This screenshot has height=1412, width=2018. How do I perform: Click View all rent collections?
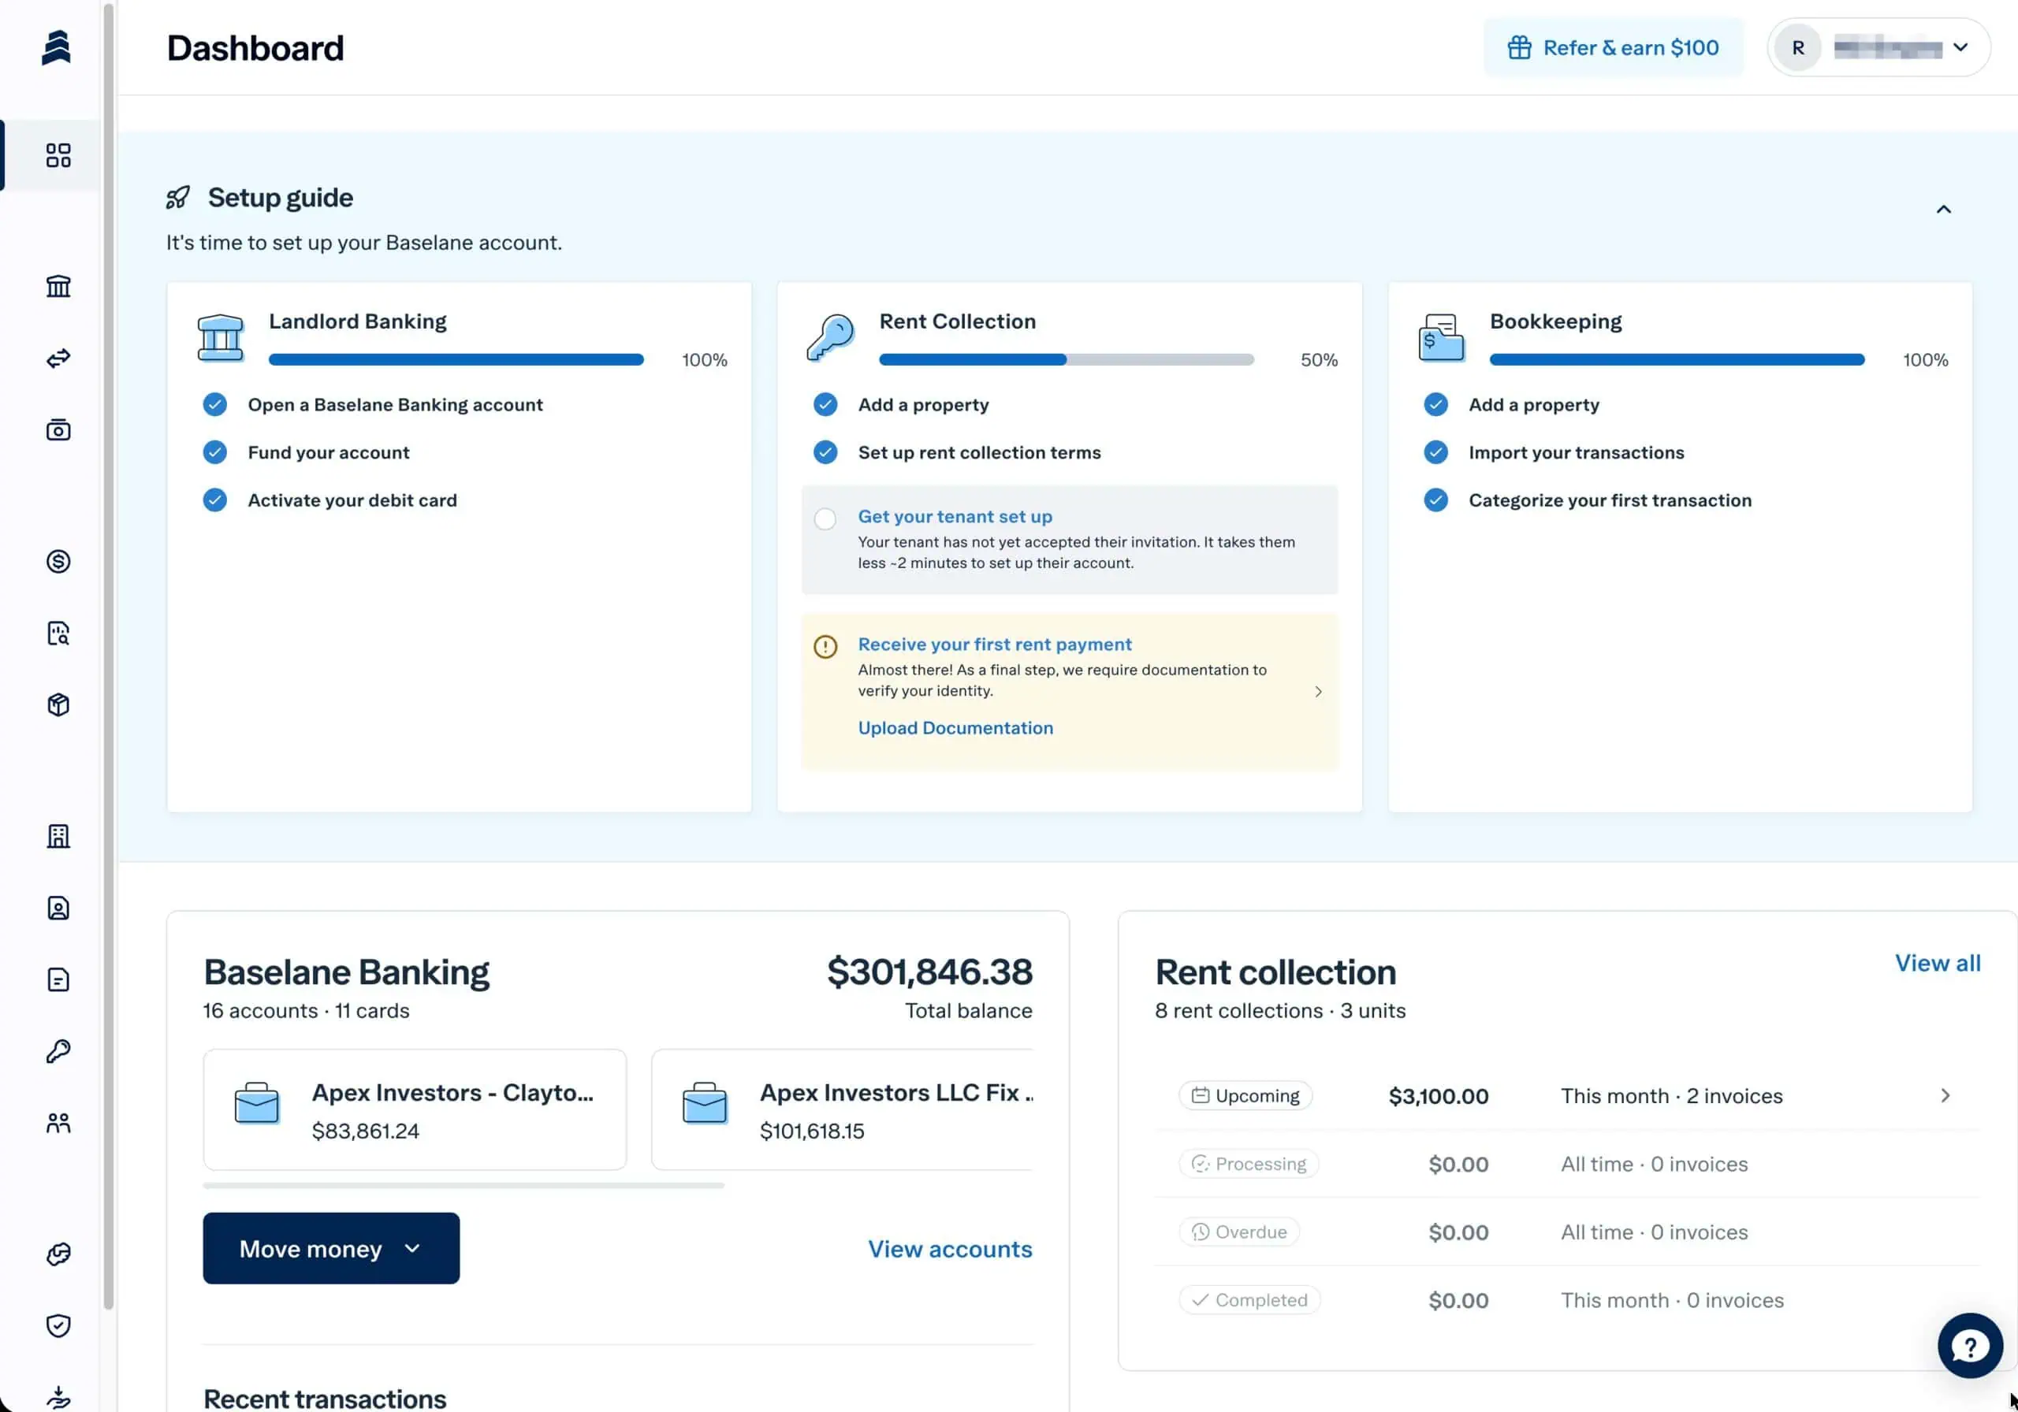point(1938,963)
